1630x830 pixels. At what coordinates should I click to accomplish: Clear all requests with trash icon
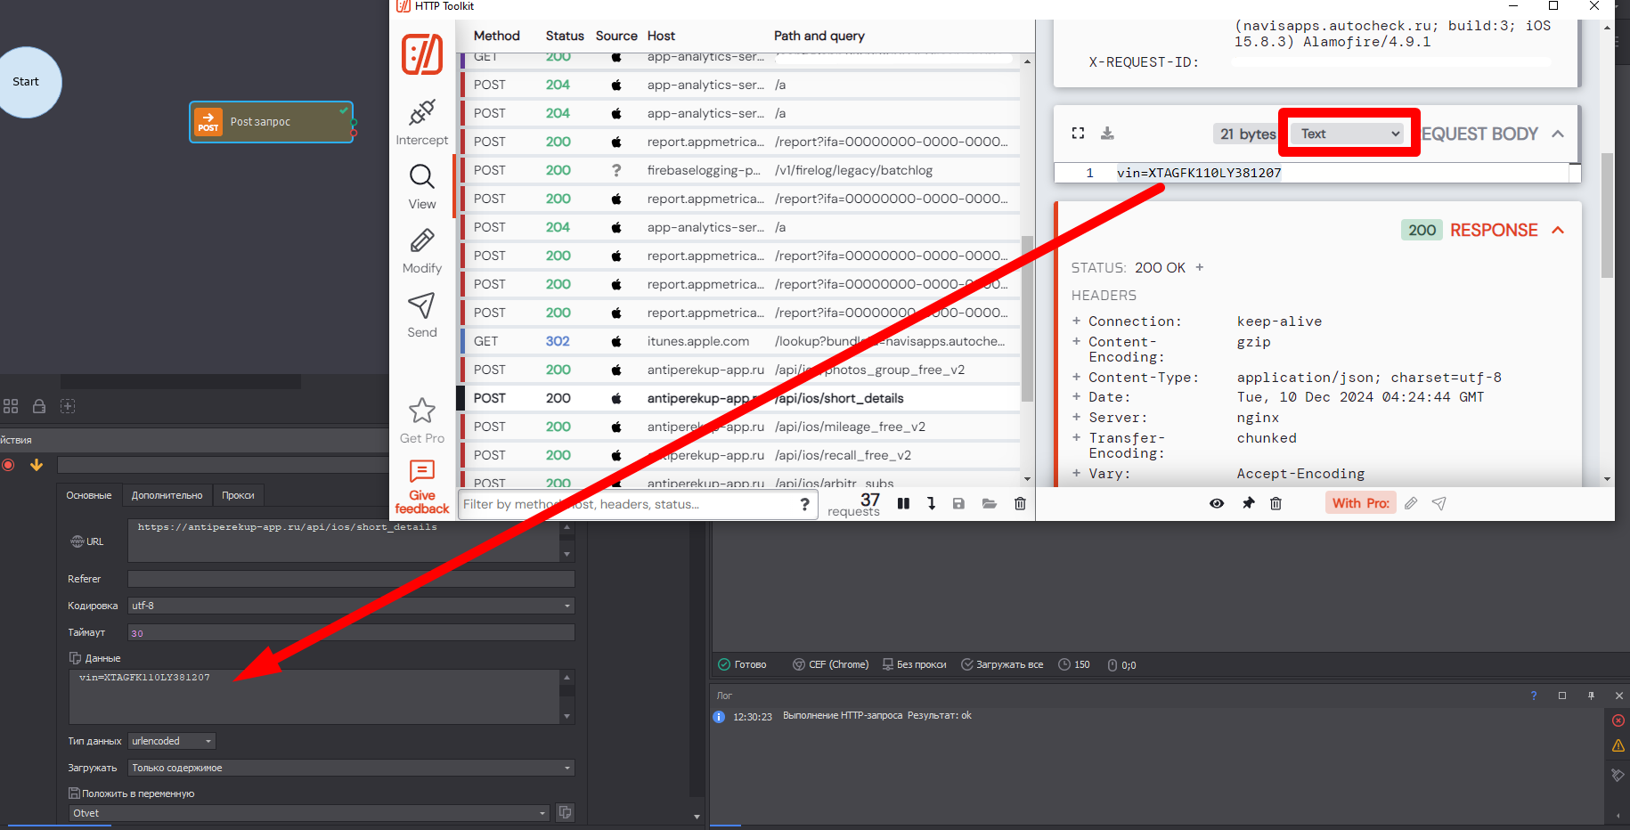pos(1020,503)
